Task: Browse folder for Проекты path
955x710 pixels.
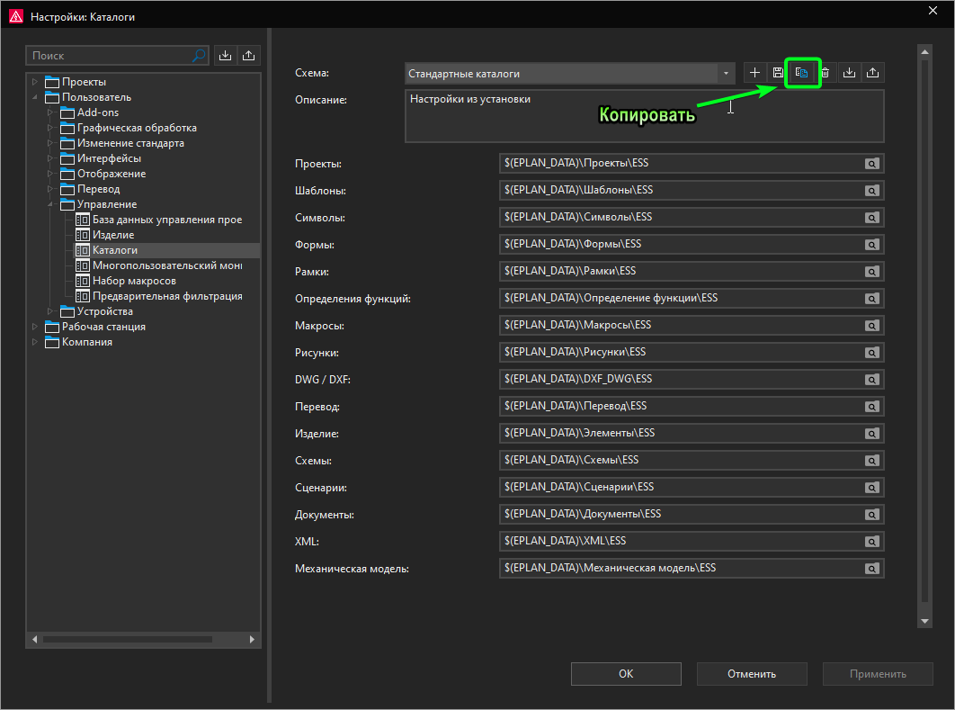Action: click(872, 164)
